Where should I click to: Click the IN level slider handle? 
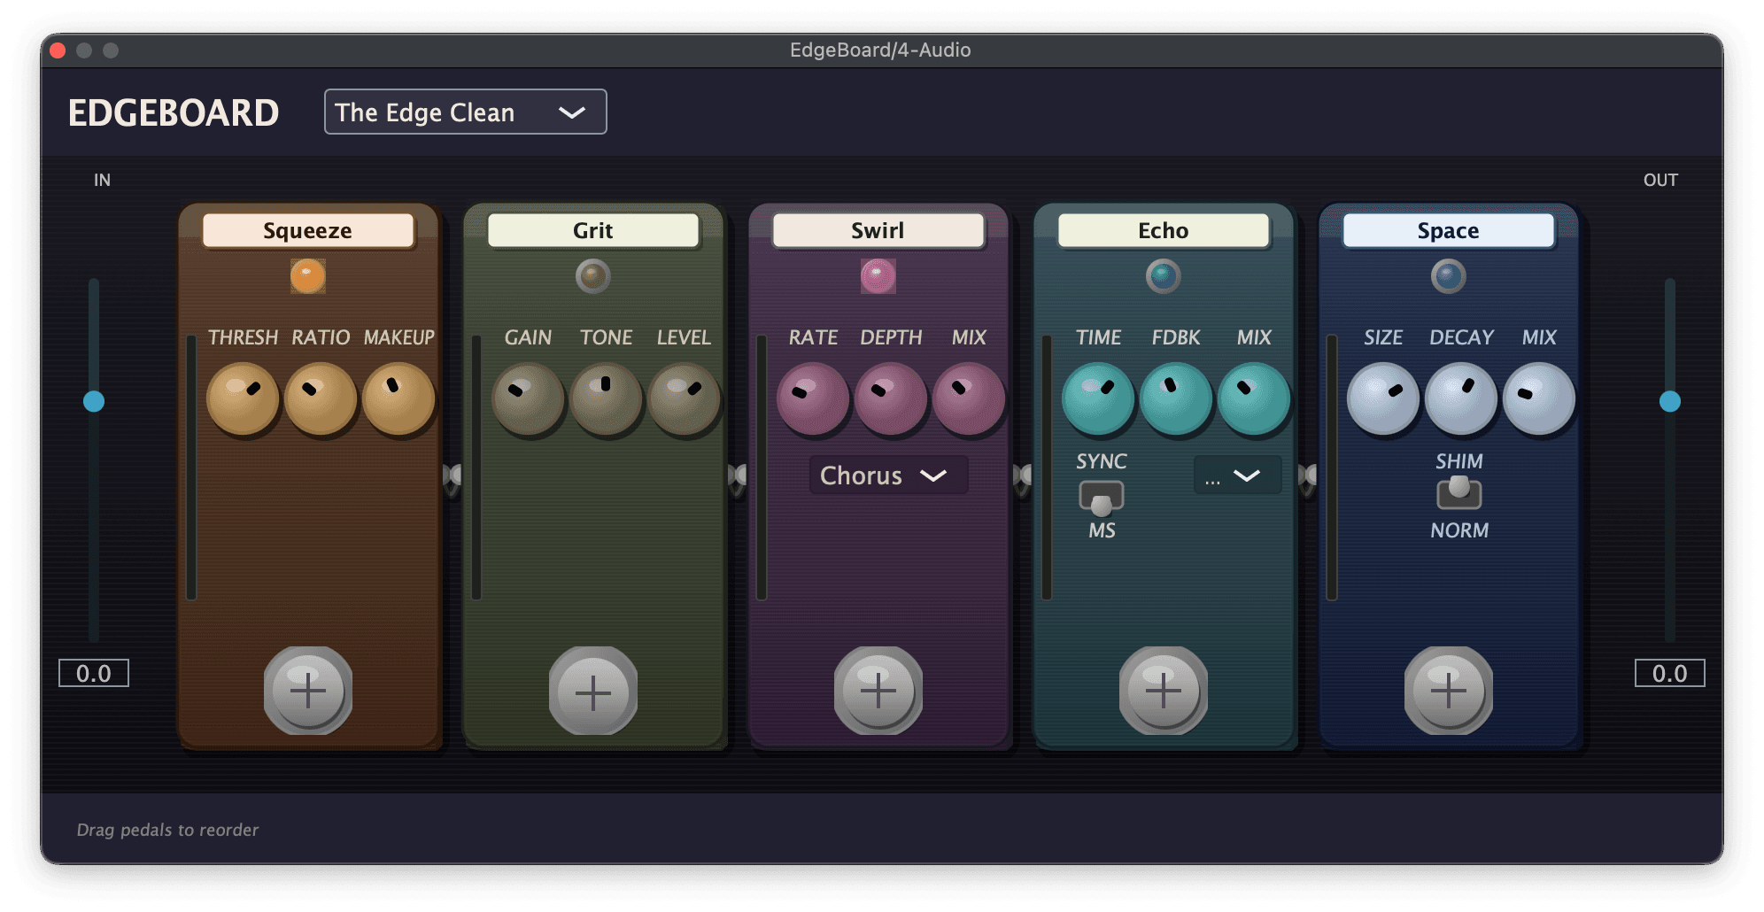[x=93, y=401]
